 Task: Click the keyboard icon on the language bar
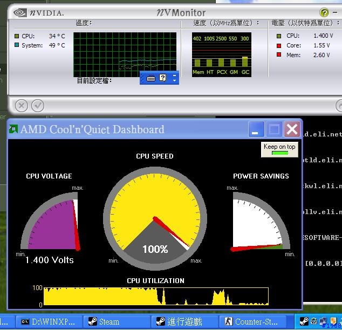click(151, 78)
